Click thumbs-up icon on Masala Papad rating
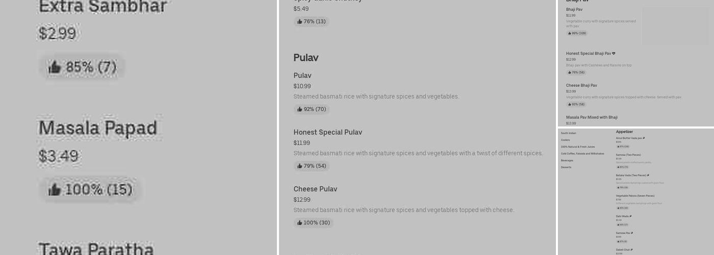The width and height of the screenshot is (714, 255). [x=55, y=190]
